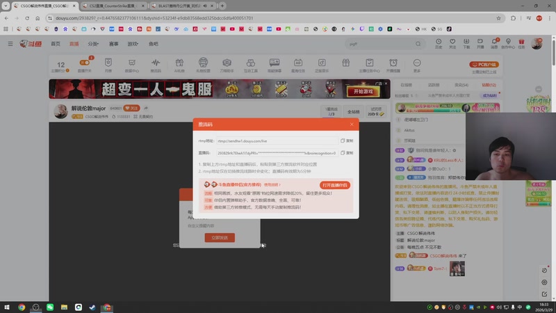Switch to the CS2直播 browser tab
Screen dimensions: 556x313
point(113,6)
